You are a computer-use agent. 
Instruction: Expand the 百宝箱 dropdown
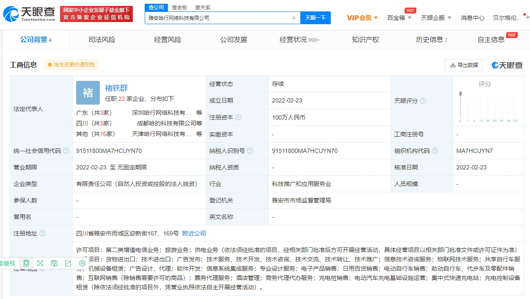click(x=398, y=18)
